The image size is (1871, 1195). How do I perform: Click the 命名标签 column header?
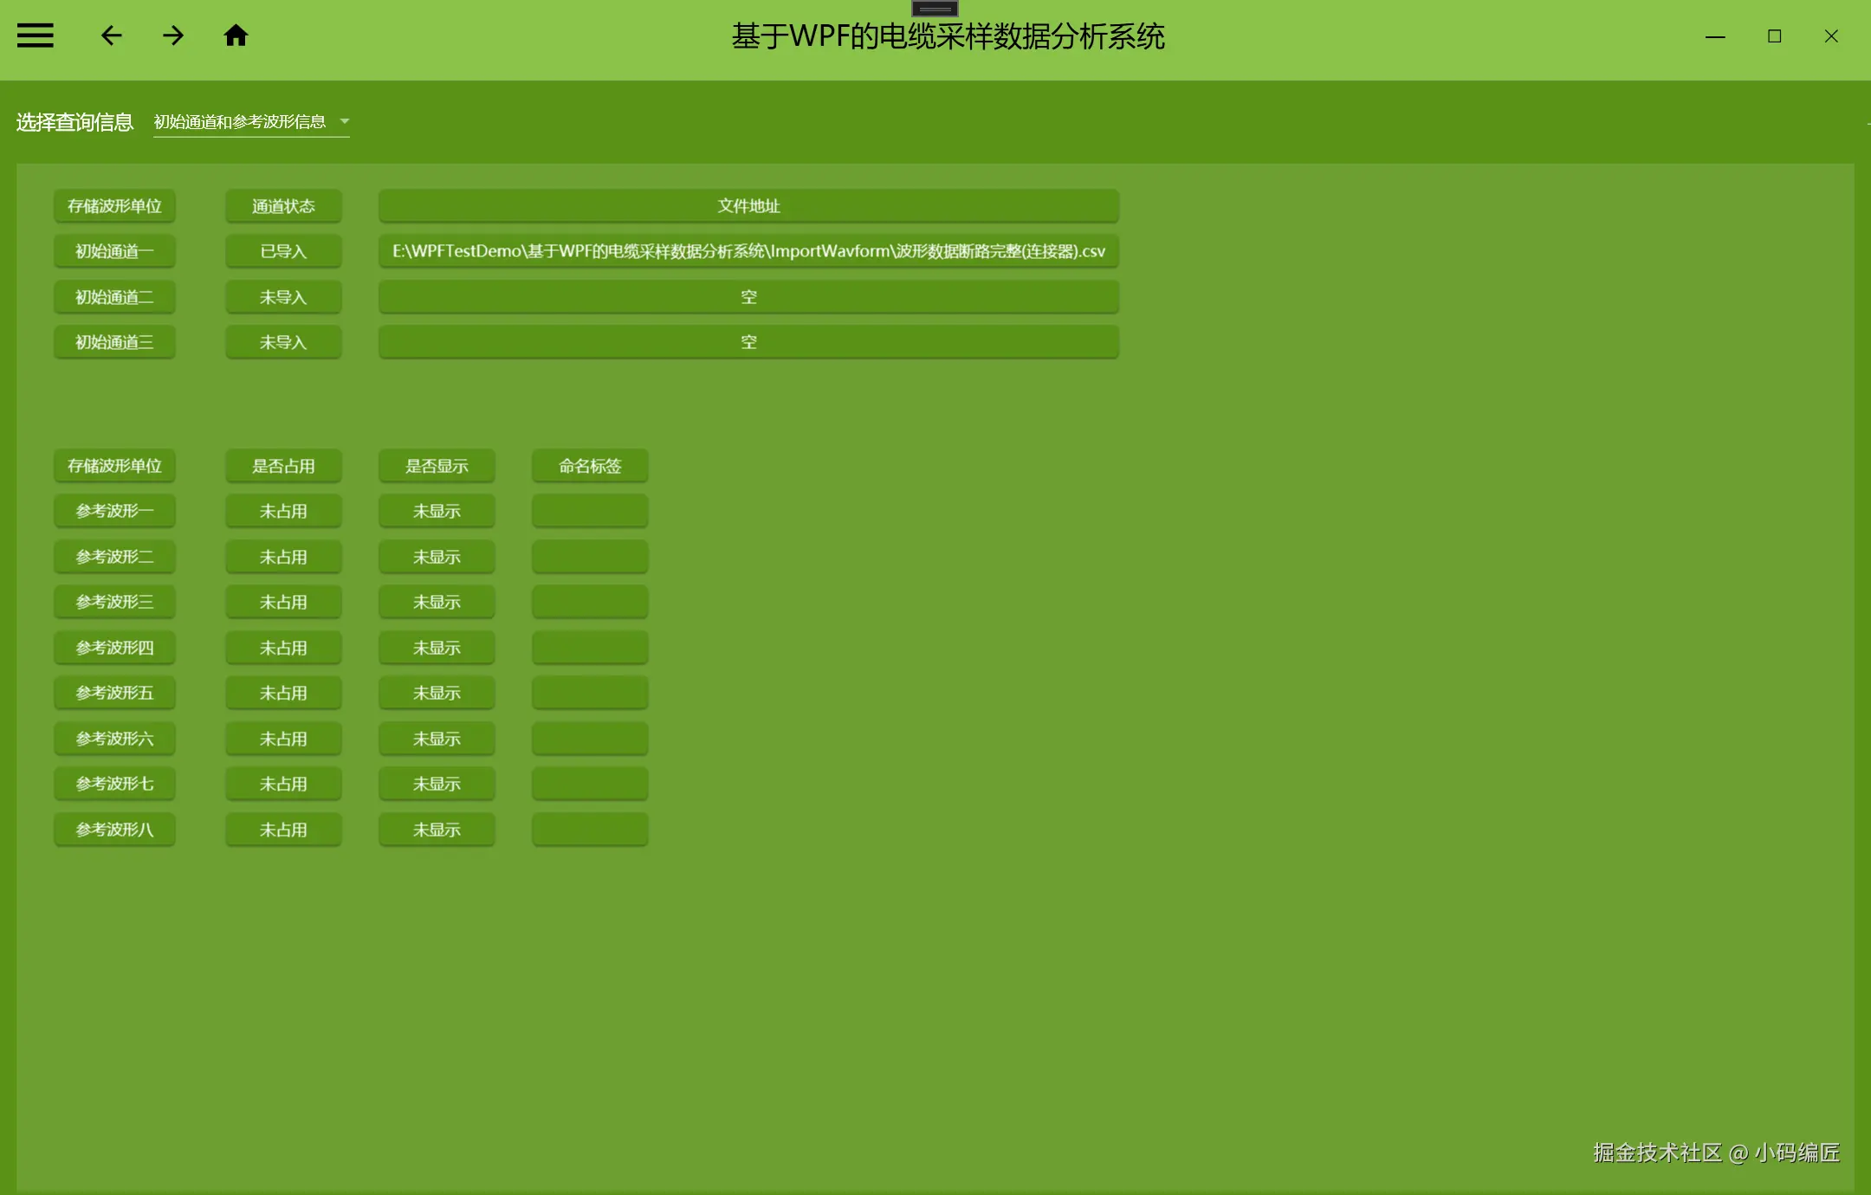tap(590, 466)
